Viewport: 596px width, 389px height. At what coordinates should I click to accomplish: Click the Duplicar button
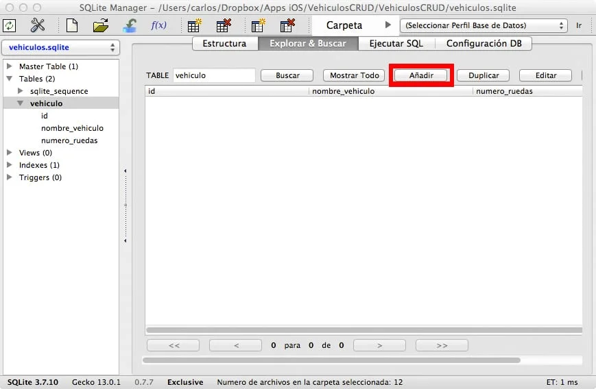point(483,75)
